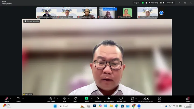Click Ask to unmute on participant tile
The width and height of the screenshot is (194, 109).
point(108,9)
